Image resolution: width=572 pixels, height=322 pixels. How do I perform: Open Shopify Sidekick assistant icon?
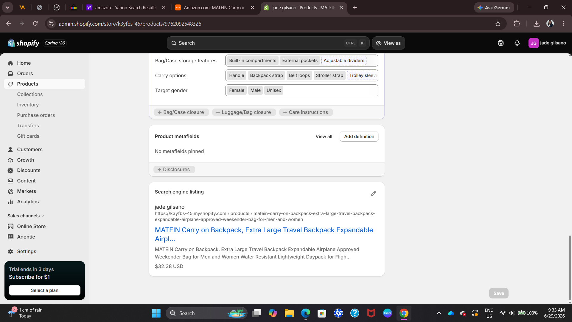coord(501,43)
